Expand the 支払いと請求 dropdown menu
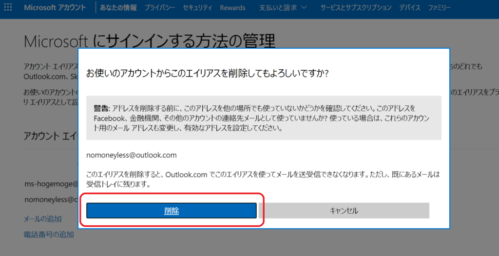 [x=283, y=8]
